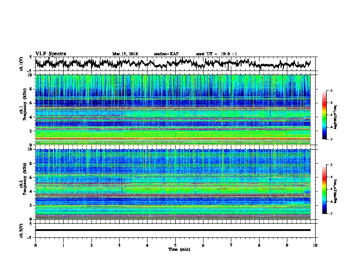
Task: Click the "VLF Spectra" plot title
Action: point(51,54)
